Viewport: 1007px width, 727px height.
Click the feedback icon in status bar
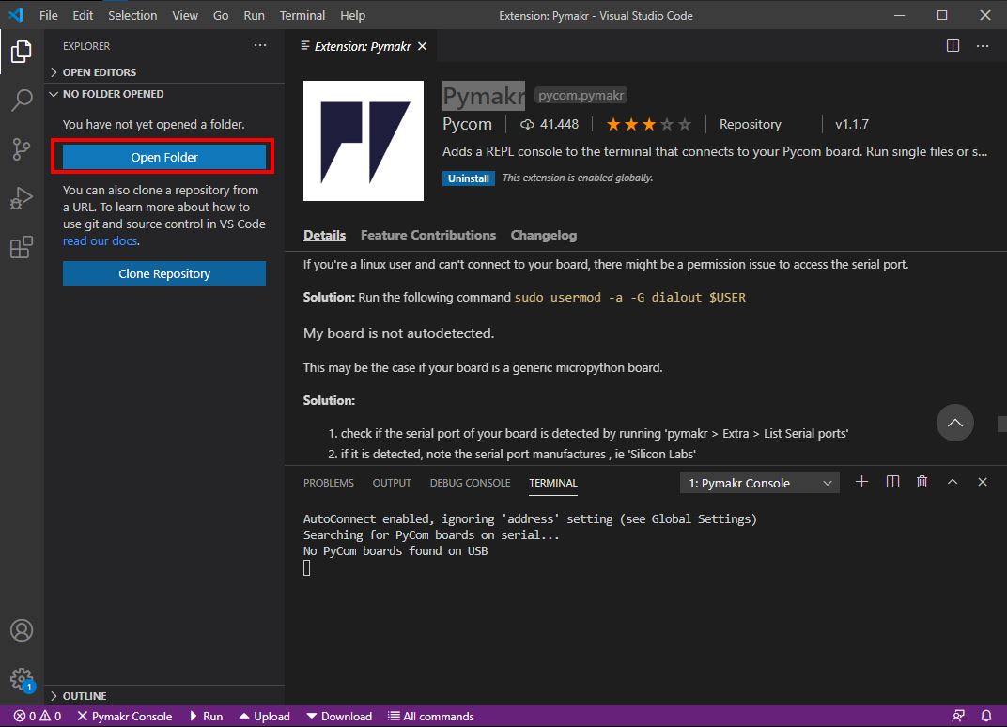[957, 716]
